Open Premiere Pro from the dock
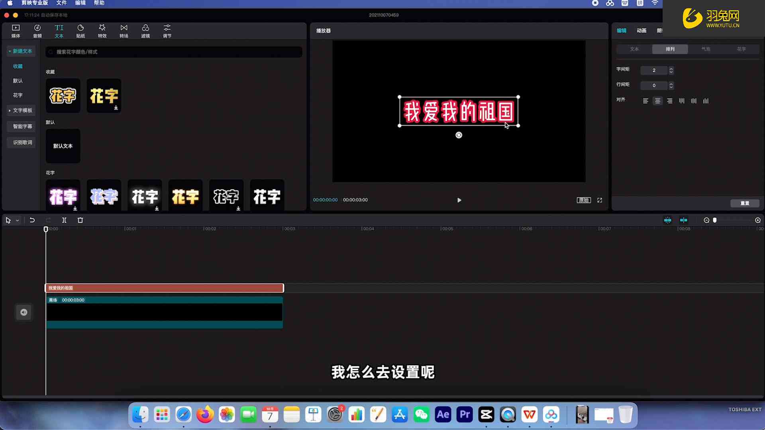This screenshot has height=430, width=765. [465, 414]
